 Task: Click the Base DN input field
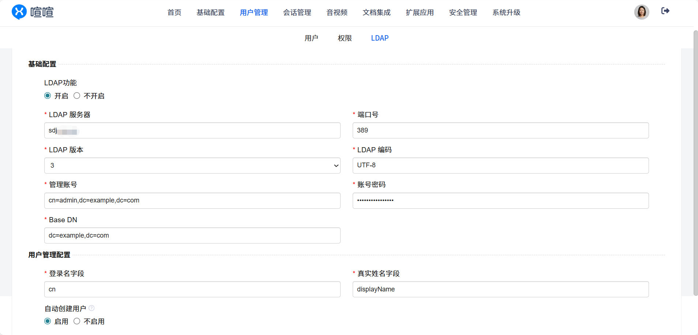coord(192,235)
